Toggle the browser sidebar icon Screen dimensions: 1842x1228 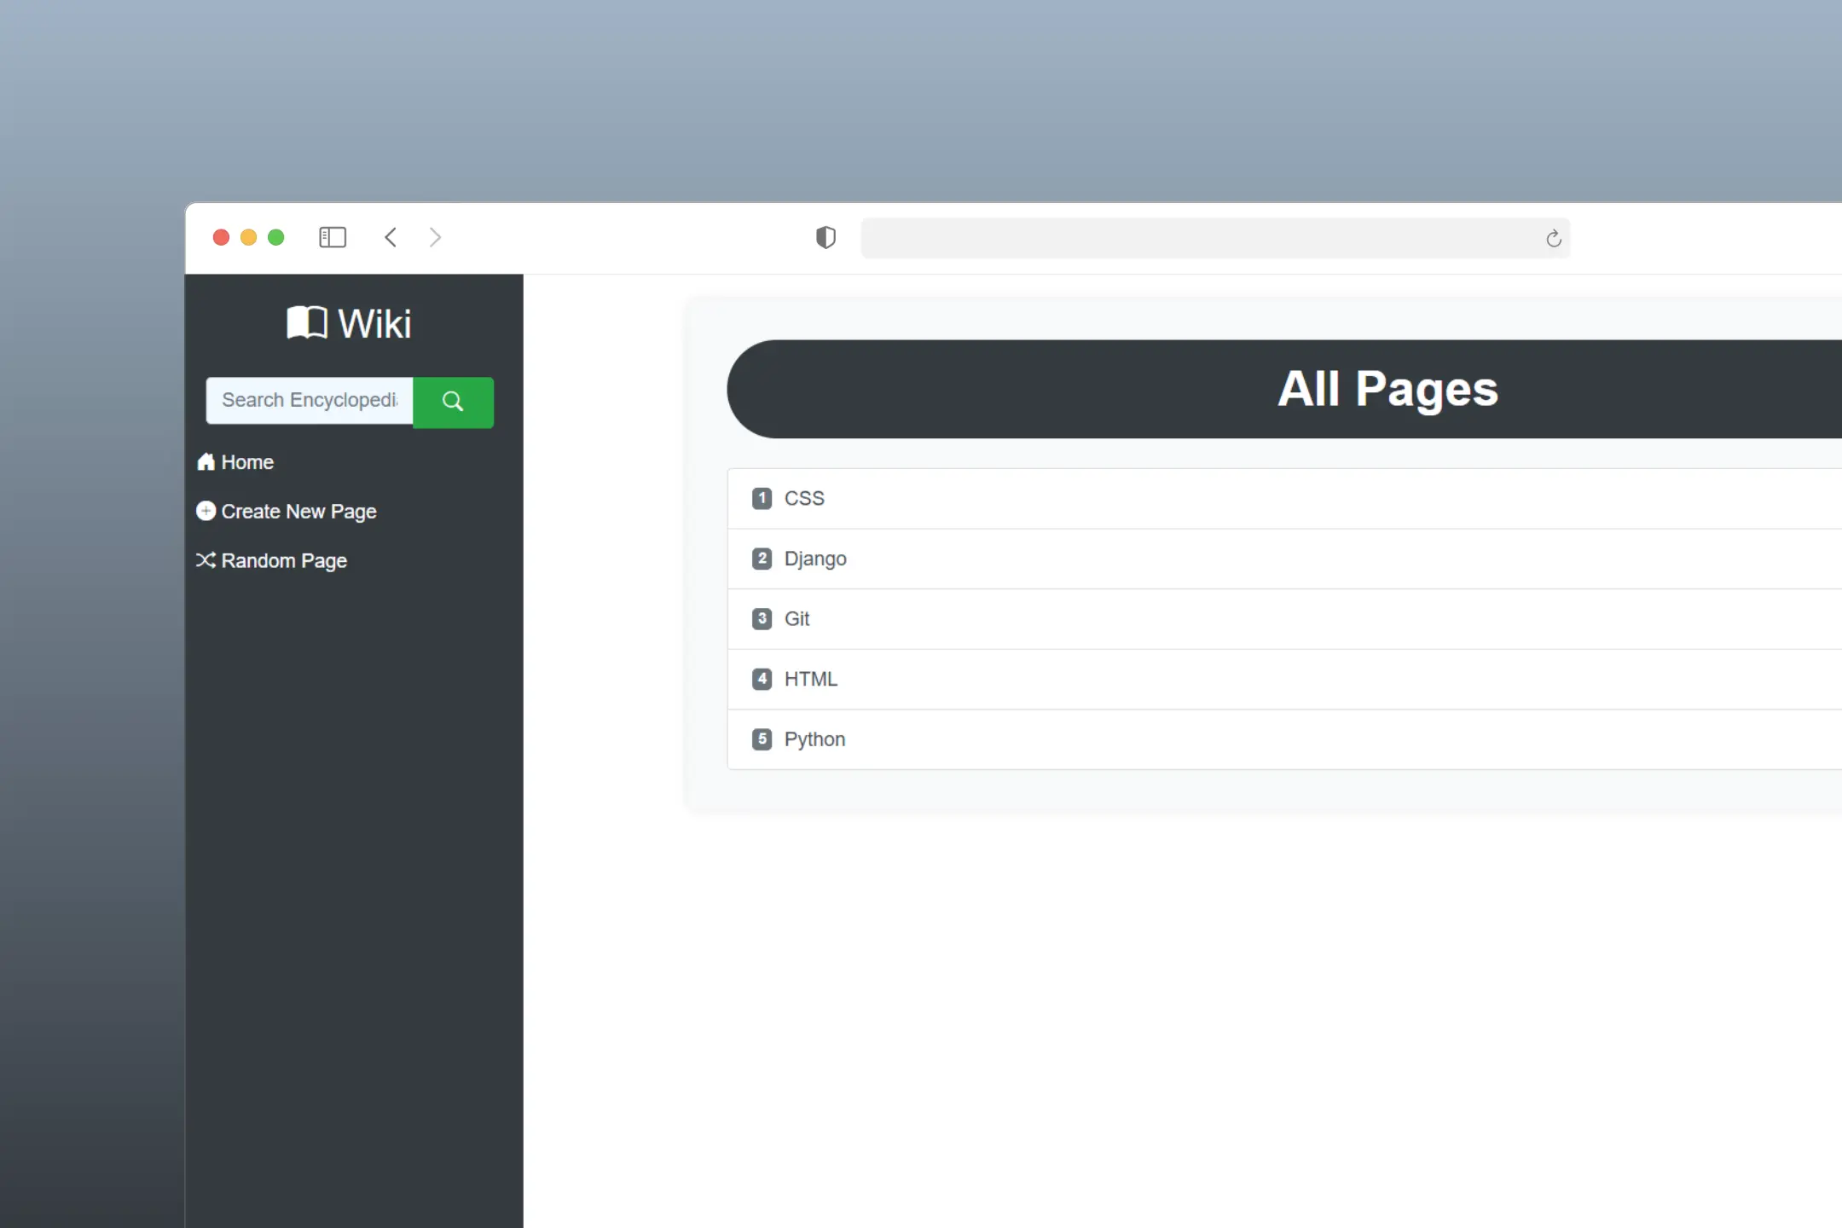[333, 237]
